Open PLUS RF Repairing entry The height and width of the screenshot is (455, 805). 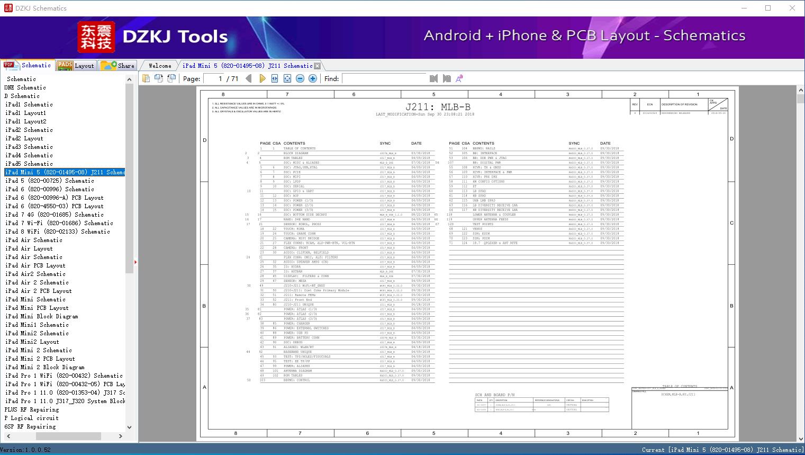point(32,409)
